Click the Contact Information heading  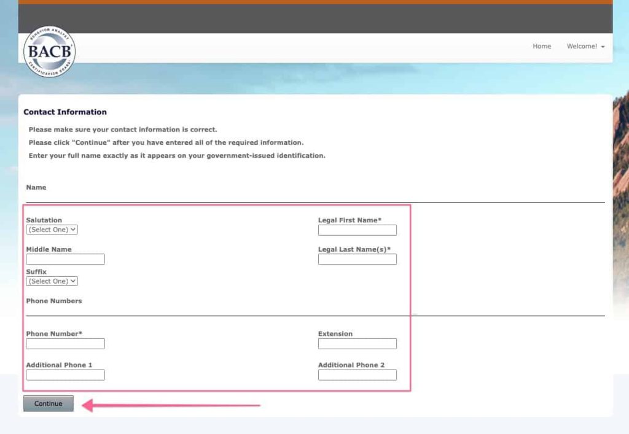pyautogui.click(x=64, y=112)
